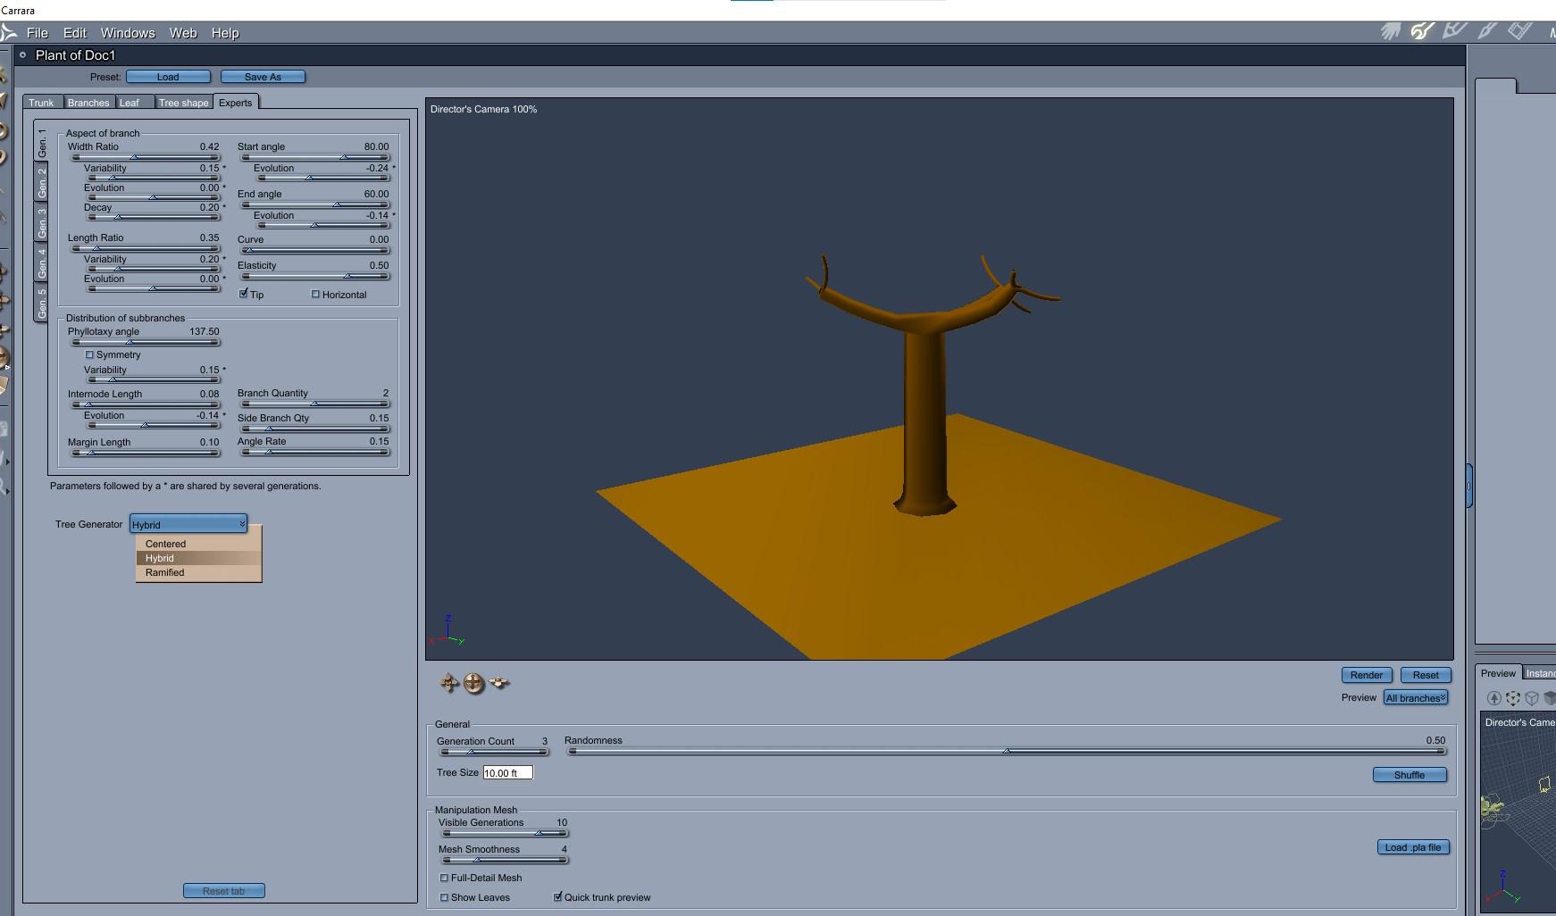Viewport: 1556px width, 916px height.
Task: Click the Render button
Action: pyautogui.click(x=1367, y=675)
